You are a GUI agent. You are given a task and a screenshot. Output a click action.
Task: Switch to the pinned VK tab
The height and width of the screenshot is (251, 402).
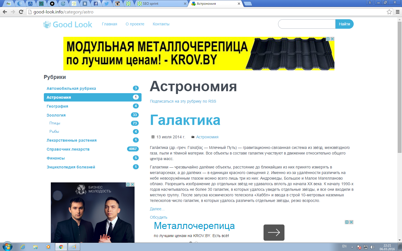[x=85, y=4]
